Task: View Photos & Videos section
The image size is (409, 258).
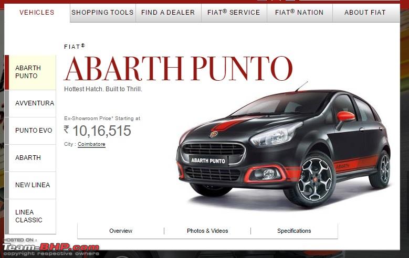Action: pyautogui.click(x=207, y=231)
